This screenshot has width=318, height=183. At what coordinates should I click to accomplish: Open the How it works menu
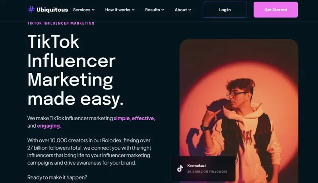pyautogui.click(x=120, y=10)
